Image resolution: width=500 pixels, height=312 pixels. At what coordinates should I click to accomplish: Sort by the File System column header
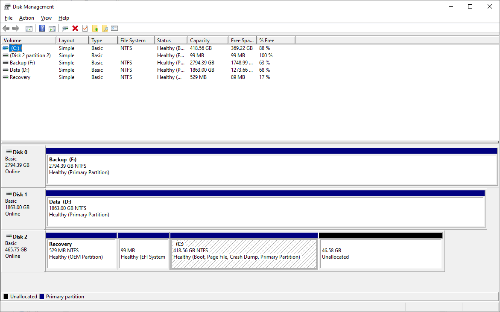point(136,41)
